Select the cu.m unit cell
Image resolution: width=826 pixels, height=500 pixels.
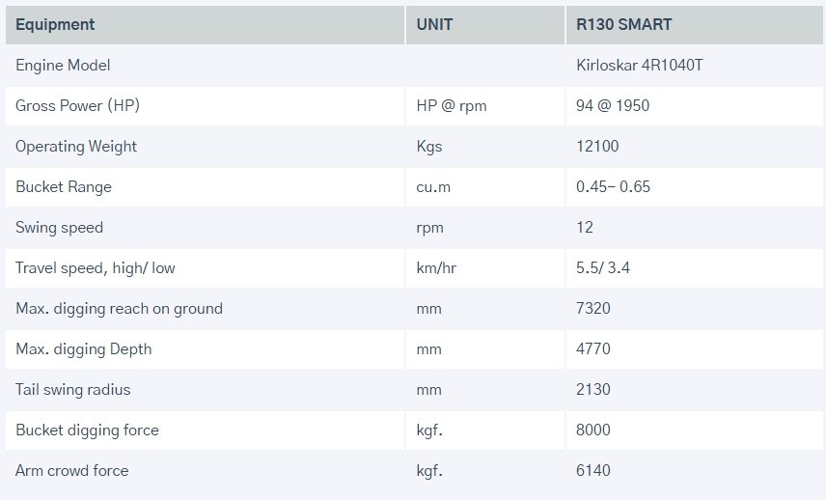(433, 187)
